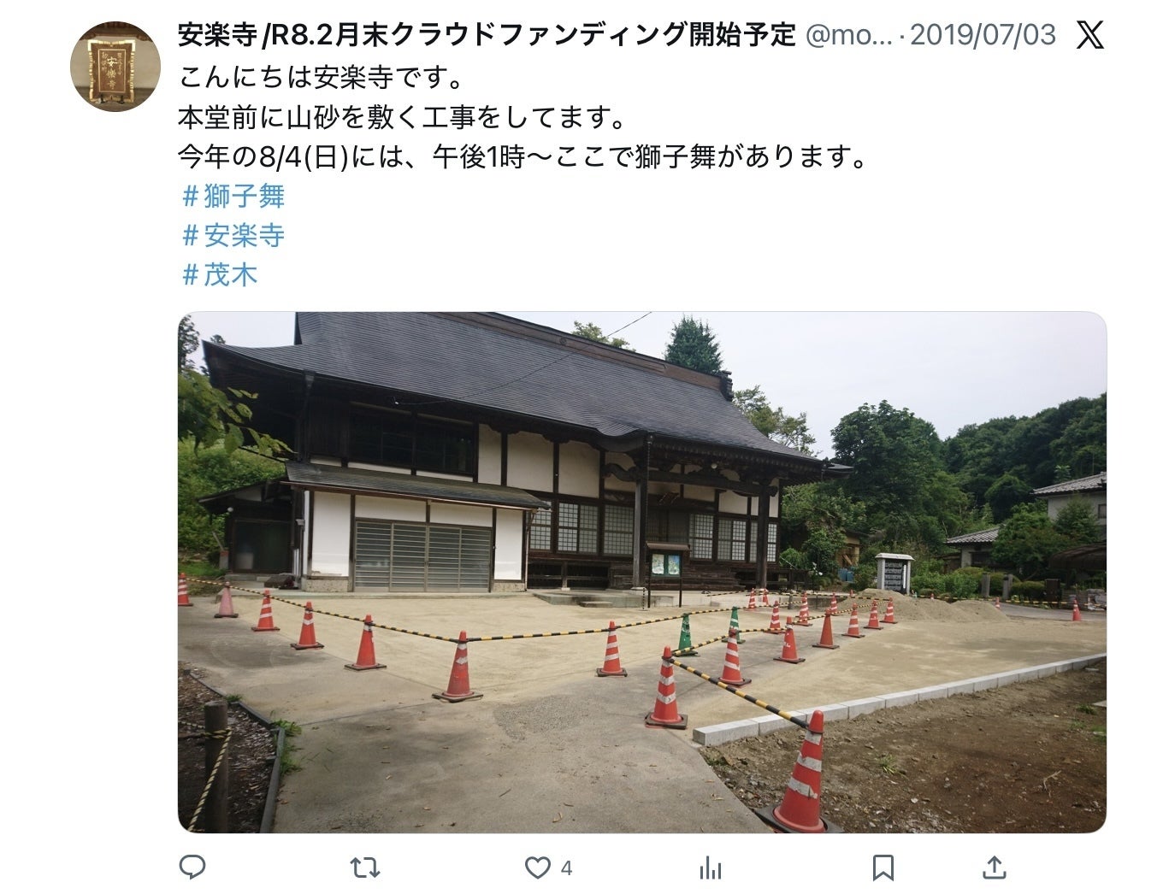This screenshot has height=894, width=1169.
Task: Click the first line こんにちは安楽寺です
Action: (x=321, y=78)
